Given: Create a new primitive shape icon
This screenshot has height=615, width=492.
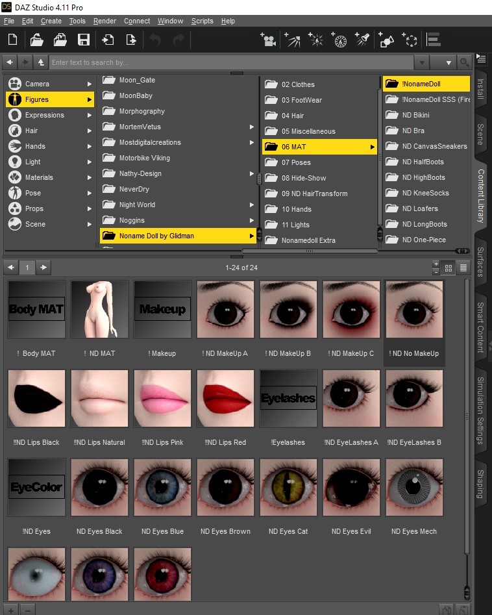Looking at the screenshot, I should (x=386, y=40).
